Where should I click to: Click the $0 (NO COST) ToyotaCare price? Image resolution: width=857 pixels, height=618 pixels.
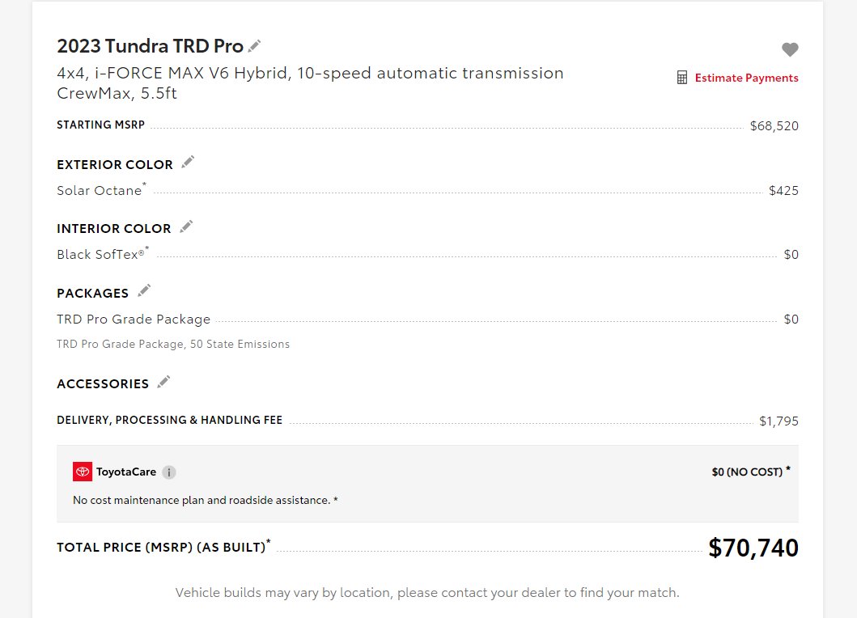coord(747,472)
